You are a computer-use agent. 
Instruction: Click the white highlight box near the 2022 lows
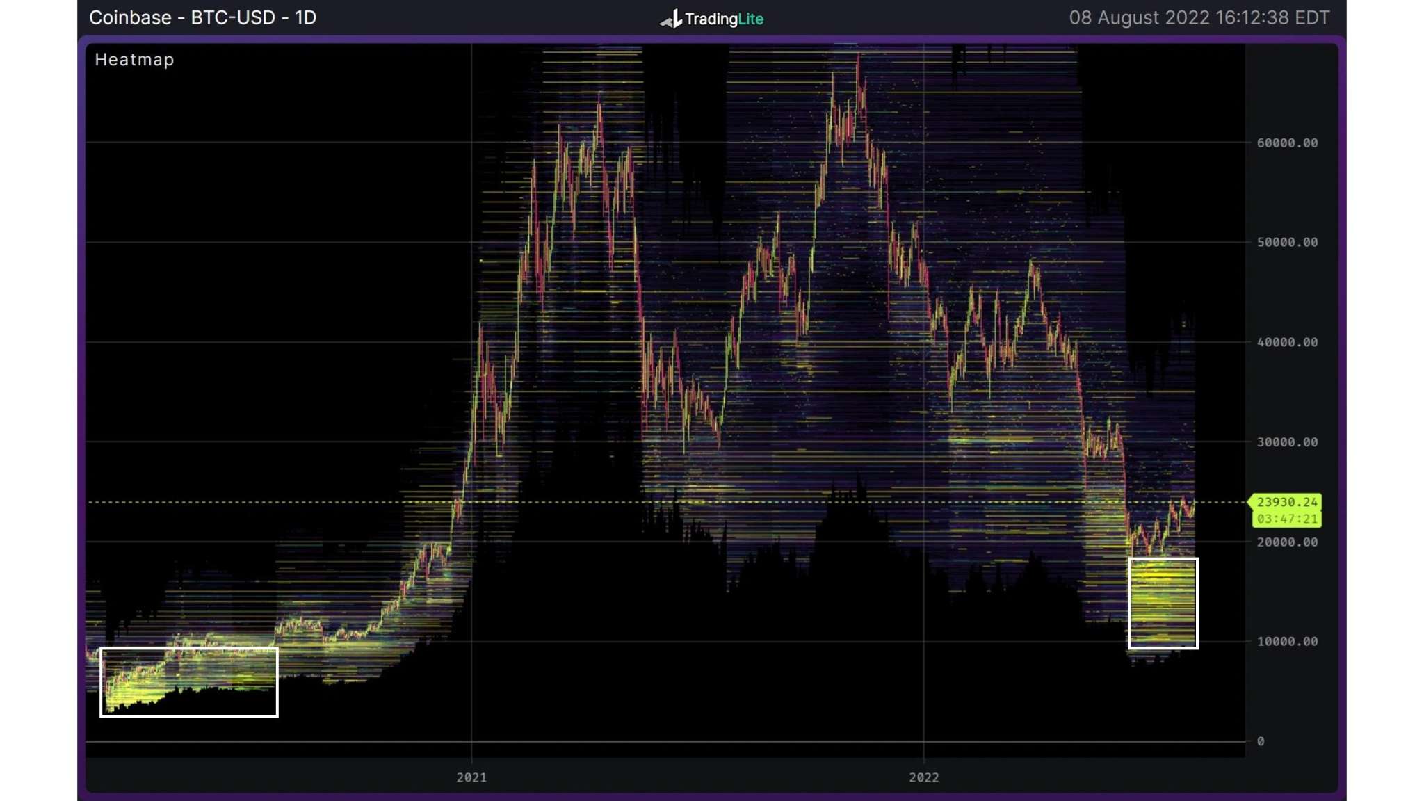pos(1163,604)
